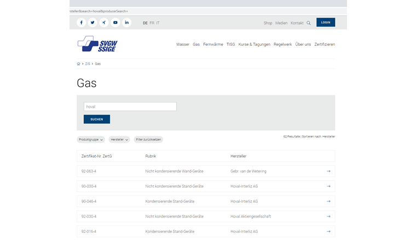
Task: Expand the Produktgruppe filter dropdown
Action: (x=90, y=140)
